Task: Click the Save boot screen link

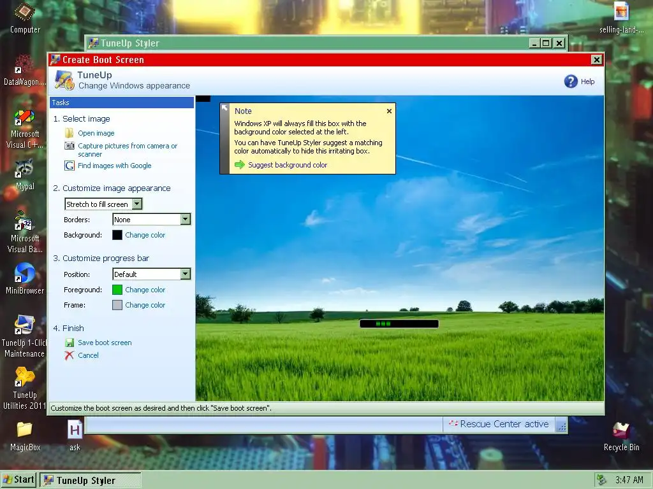Action: tap(105, 343)
